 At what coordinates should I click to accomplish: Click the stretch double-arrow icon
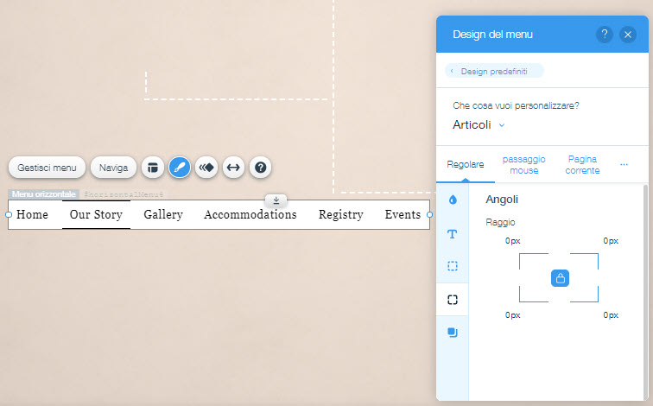(232, 168)
